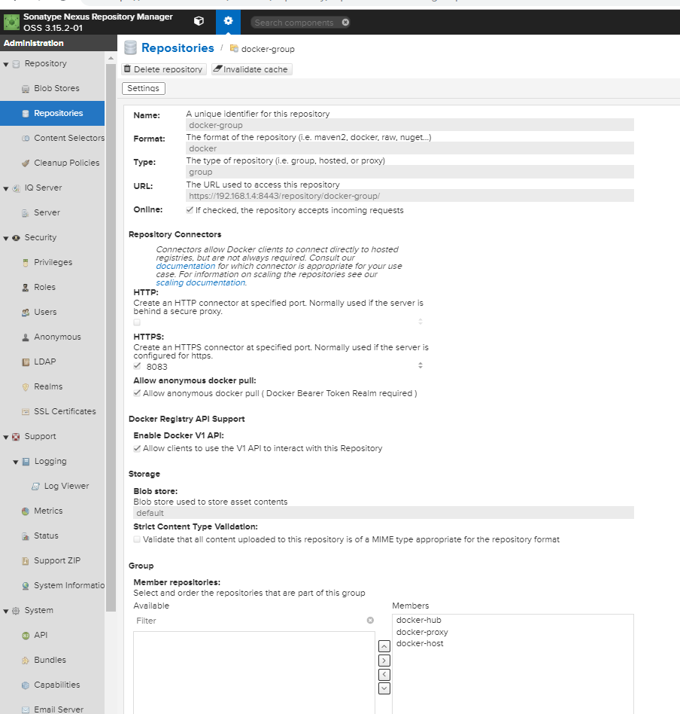Open the Administration gear icon

[x=229, y=21]
